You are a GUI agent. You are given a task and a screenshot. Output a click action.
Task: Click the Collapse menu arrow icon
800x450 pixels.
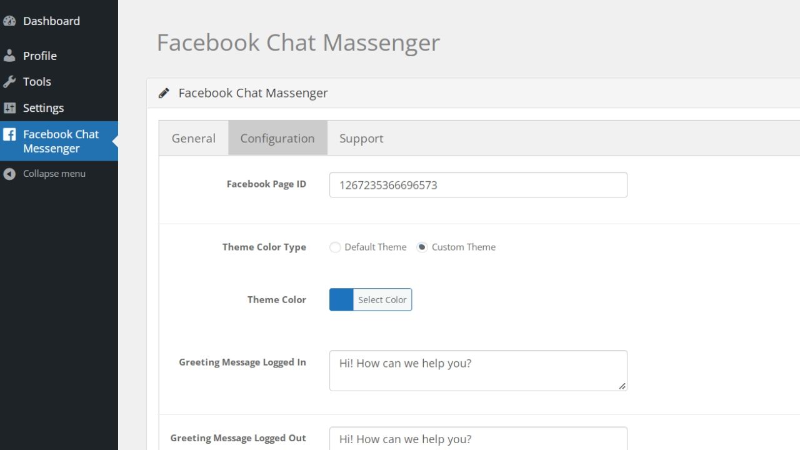click(x=9, y=174)
